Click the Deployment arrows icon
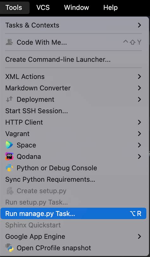The image size is (150, 257). click(9, 100)
